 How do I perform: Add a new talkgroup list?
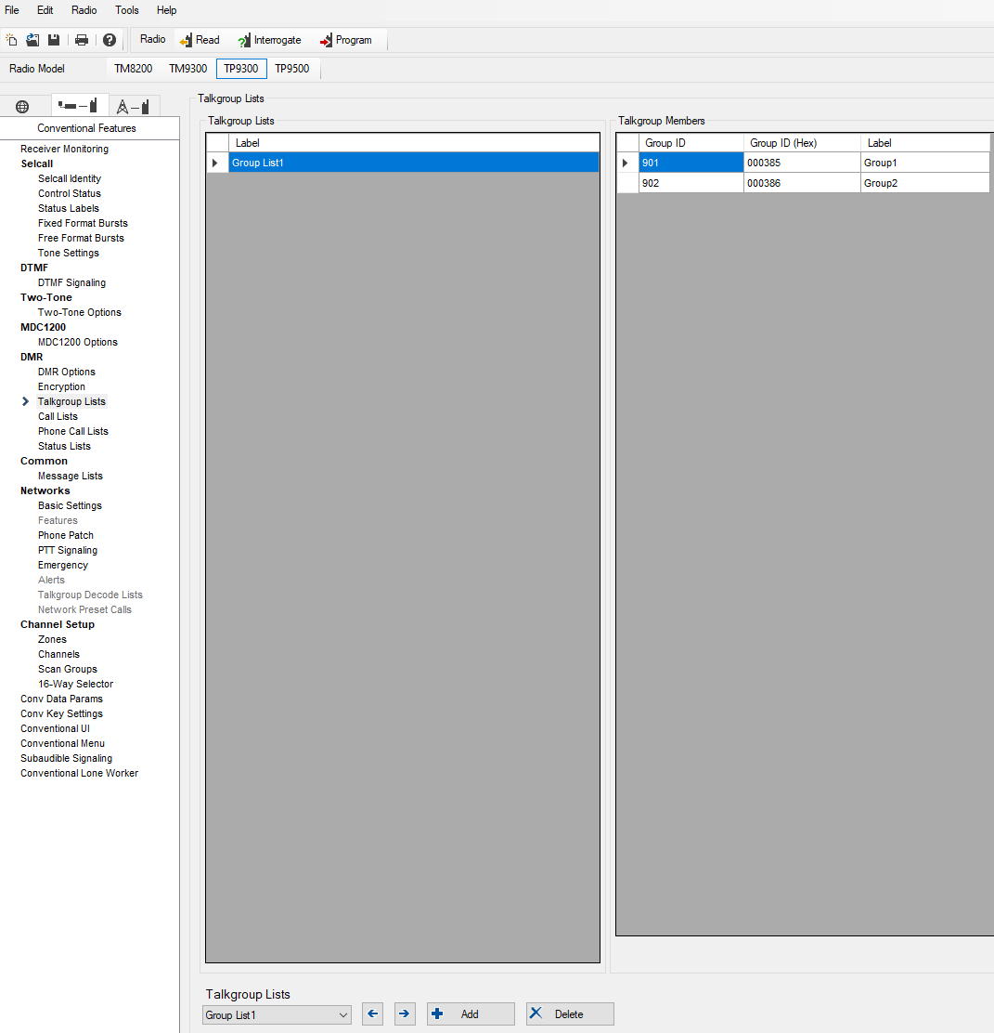tap(471, 1013)
